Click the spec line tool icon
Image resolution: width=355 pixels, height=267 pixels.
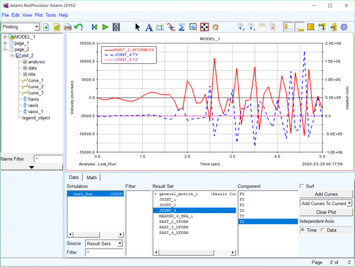160,27
